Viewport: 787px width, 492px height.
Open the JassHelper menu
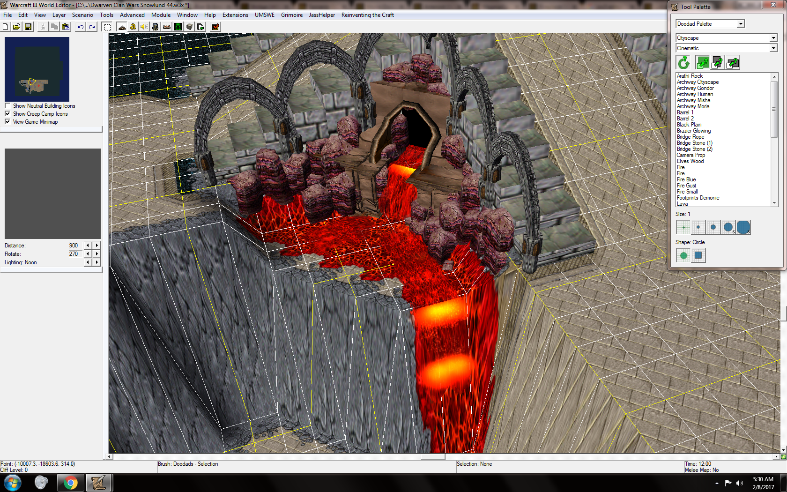pyautogui.click(x=322, y=15)
